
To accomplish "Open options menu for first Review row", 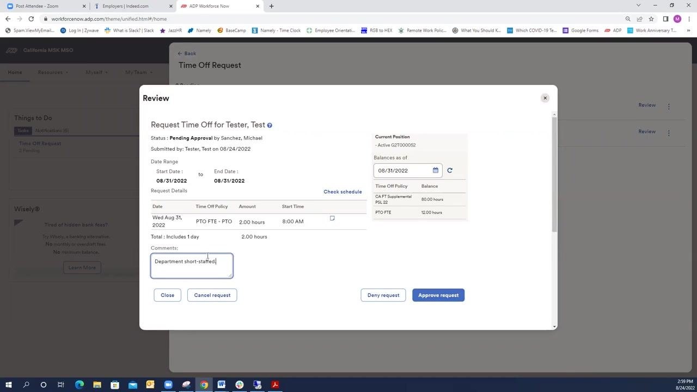I will [x=669, y=106].
